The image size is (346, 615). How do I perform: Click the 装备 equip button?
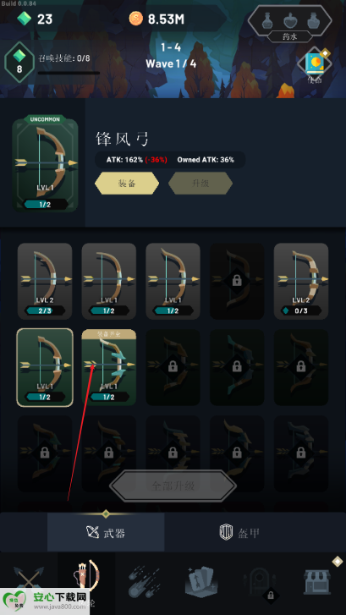(x=127, y=184)
